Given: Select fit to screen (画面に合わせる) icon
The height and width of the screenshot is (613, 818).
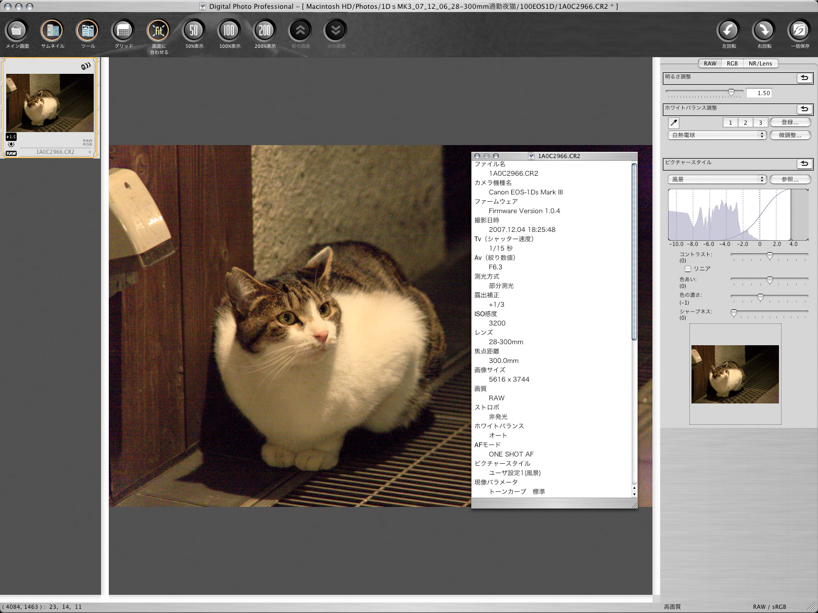Looking at the screenshot, I should pos(158,31).
